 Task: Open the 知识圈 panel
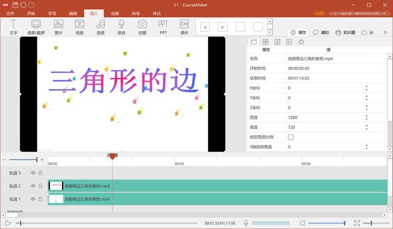coord(345,33)
